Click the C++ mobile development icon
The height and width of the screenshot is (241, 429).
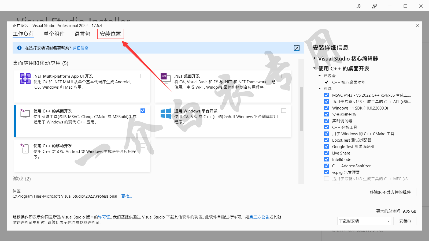pyautogui.click(x=25, y=148)
